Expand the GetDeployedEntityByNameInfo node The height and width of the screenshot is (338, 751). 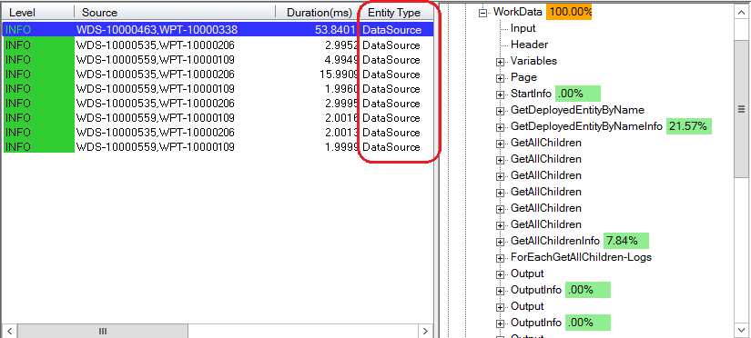(500, 127)
